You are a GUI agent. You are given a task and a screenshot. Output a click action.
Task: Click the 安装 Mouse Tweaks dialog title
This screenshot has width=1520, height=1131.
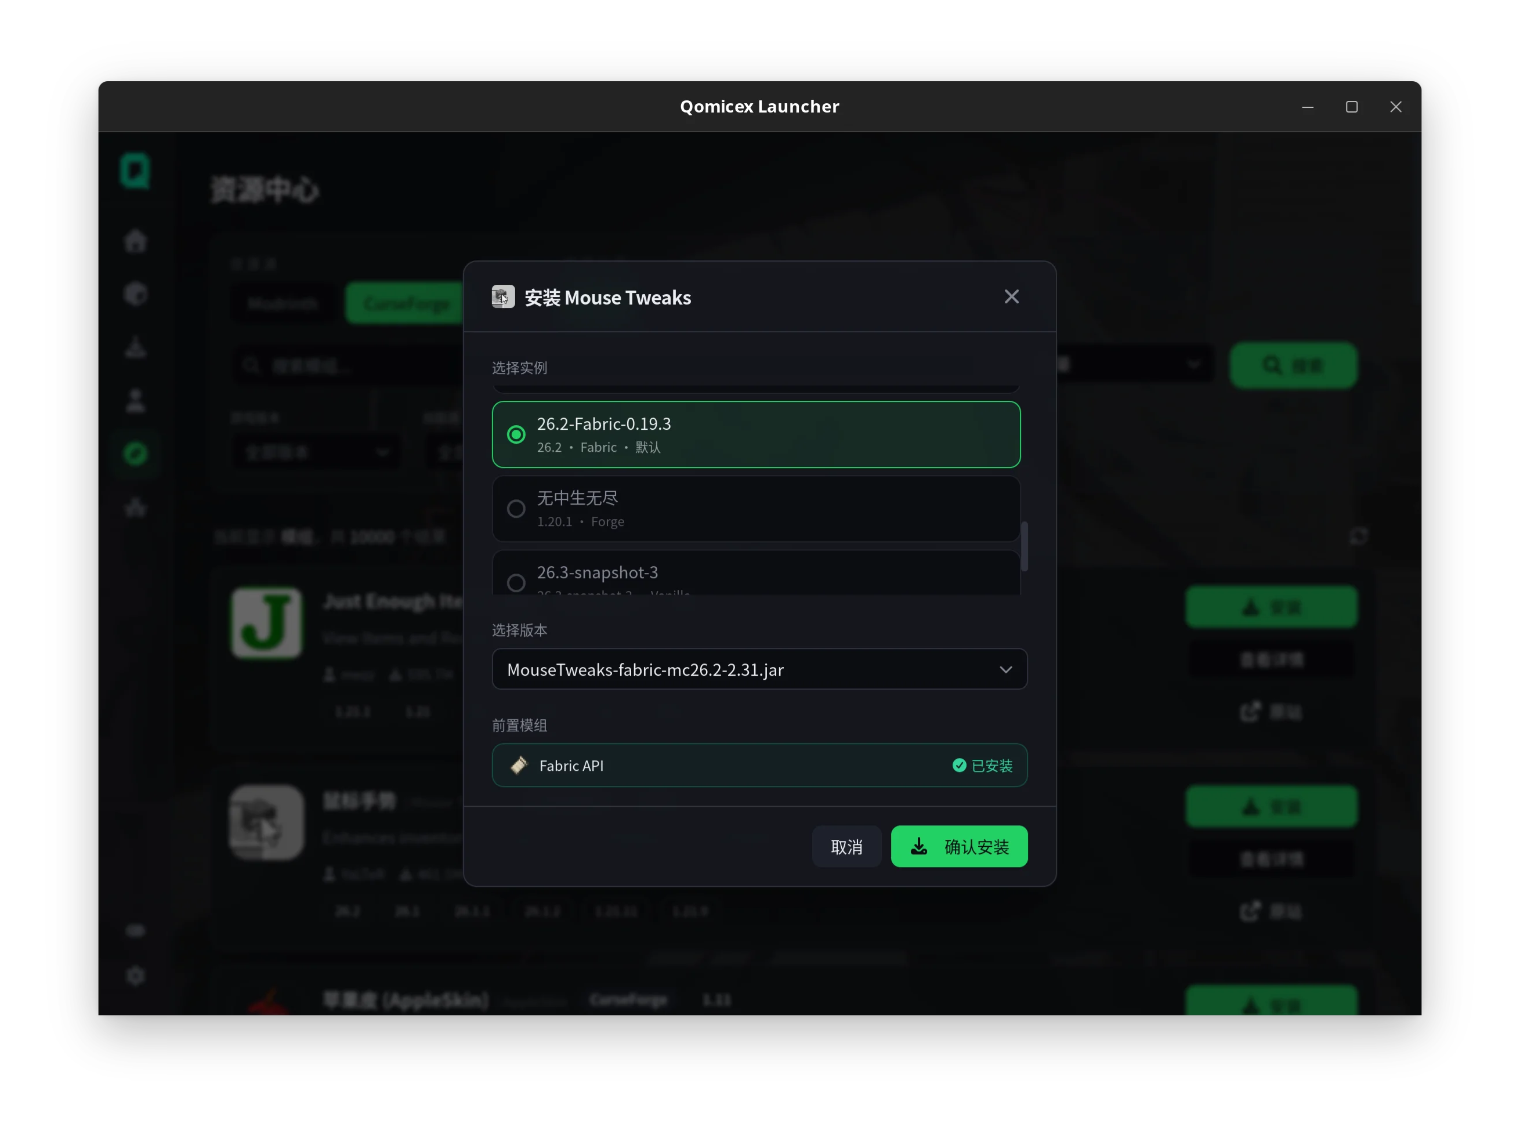click(x=608, y=297)
